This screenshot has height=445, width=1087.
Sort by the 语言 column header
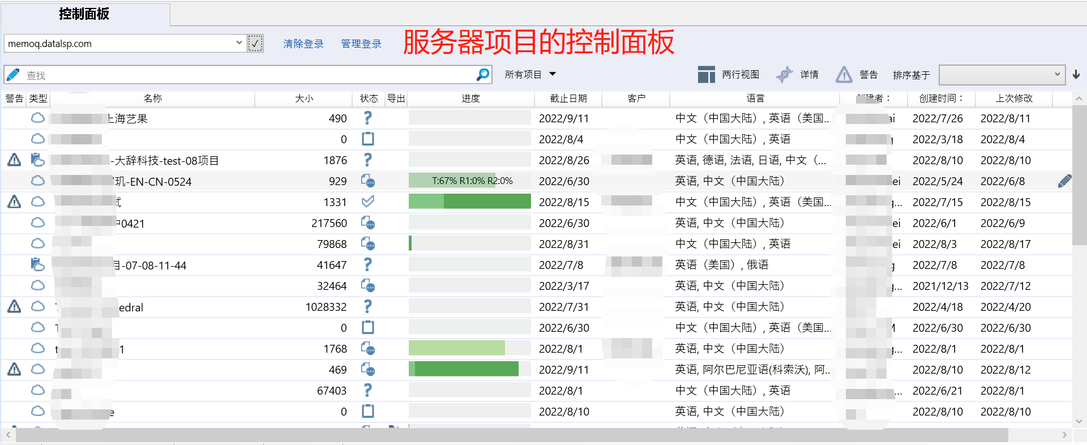[x=755, y=99]
